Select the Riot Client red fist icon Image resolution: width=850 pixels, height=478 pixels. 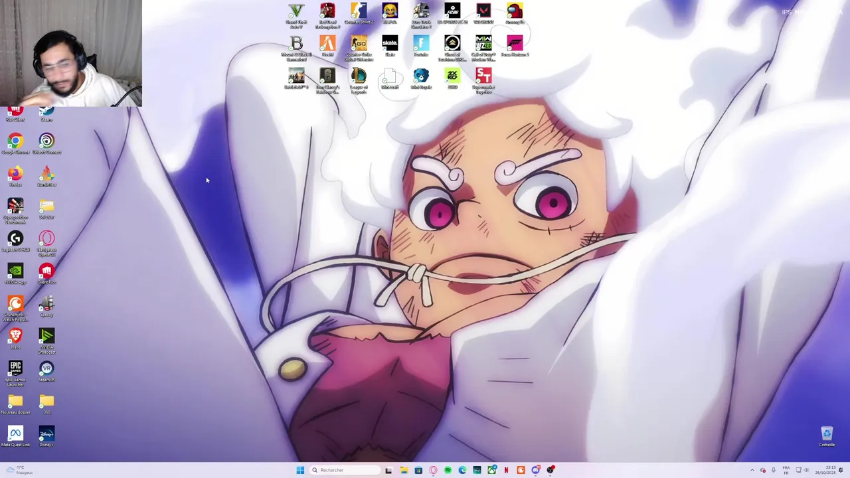tap(46, 274)
